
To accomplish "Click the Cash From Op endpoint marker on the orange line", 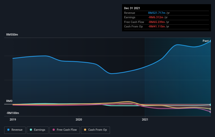I will tap(211, 109).
